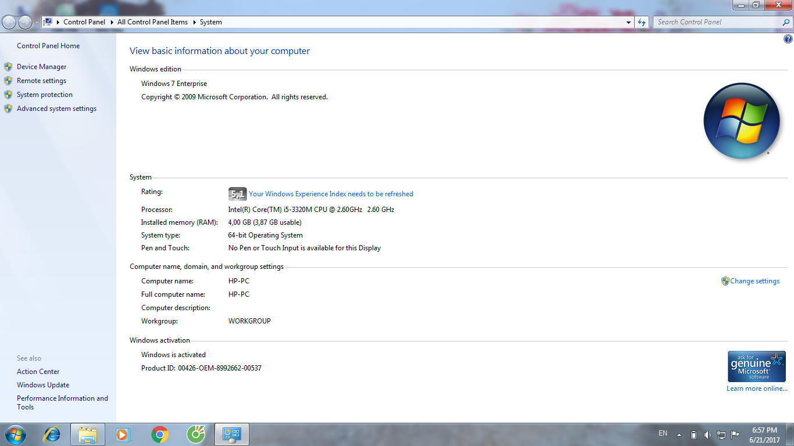The image size is (794, 446).
Task: Select All Control Panel Items breadcrumb
Action: [x=152, y=22]
